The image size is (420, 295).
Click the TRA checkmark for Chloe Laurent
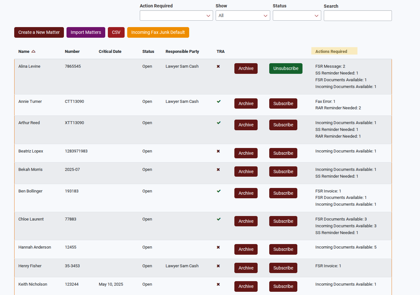coord(219,219)
